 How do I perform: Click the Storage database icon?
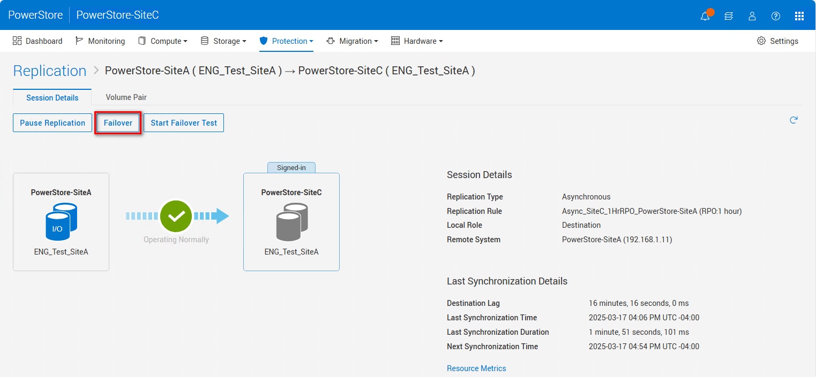(x=205, y=41)
